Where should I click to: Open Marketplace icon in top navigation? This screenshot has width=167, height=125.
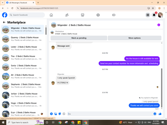(82, 15)
